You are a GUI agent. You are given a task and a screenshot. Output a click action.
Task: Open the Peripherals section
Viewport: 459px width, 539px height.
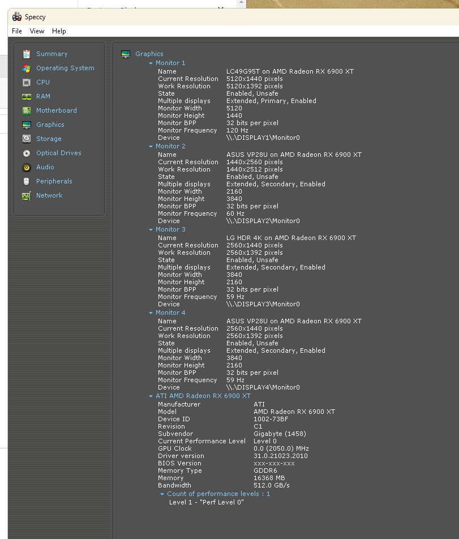coord(54,181)
